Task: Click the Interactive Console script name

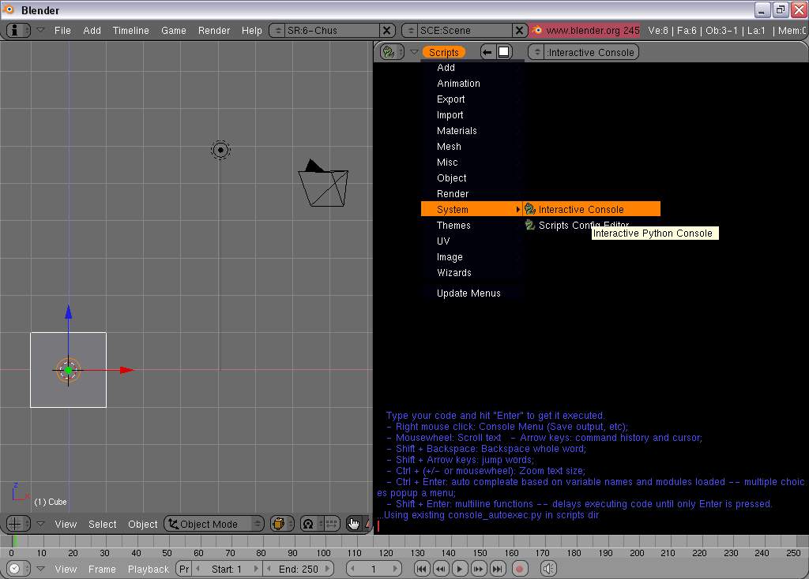Action: pos(591,52)
